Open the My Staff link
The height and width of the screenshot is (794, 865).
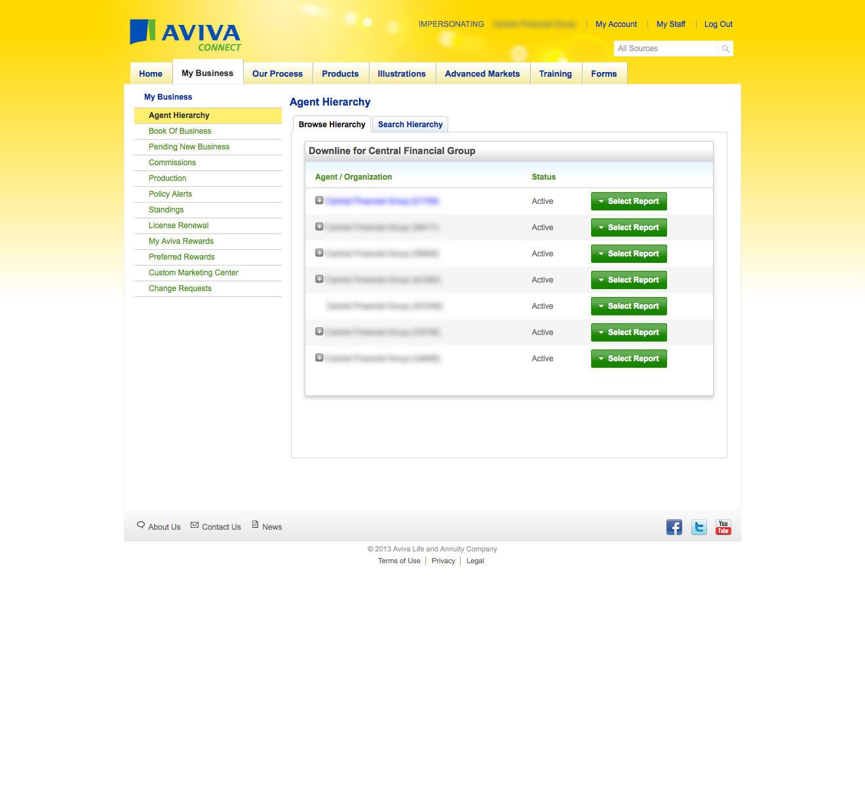671,24
